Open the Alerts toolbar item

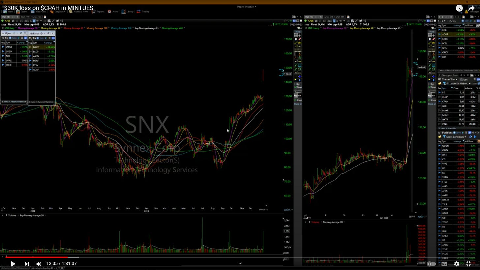pyautogui.click(x=113, y=12)
